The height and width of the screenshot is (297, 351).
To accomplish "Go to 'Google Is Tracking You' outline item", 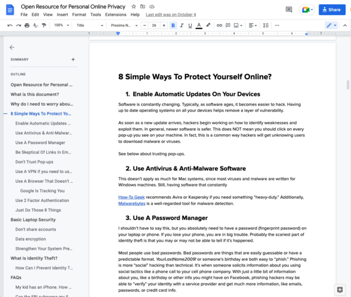I will point(42,191).
